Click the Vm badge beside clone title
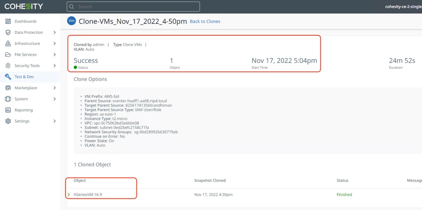422x210 pixels. pos(71,21)
